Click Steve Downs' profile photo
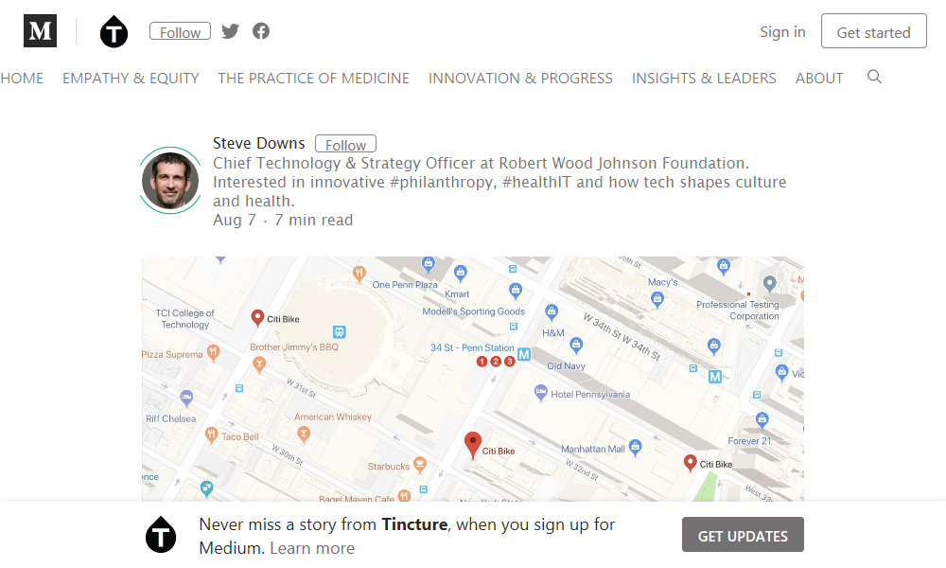This screenshot has height=568, width=946. click(x=170, y=181)
